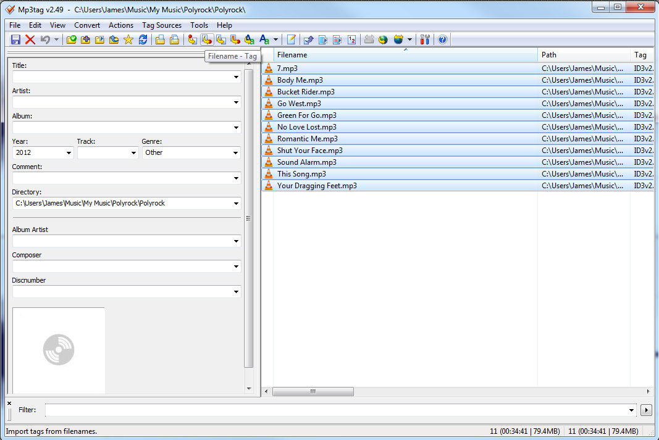Sort by the Filename column header

[x=405, y=54]
